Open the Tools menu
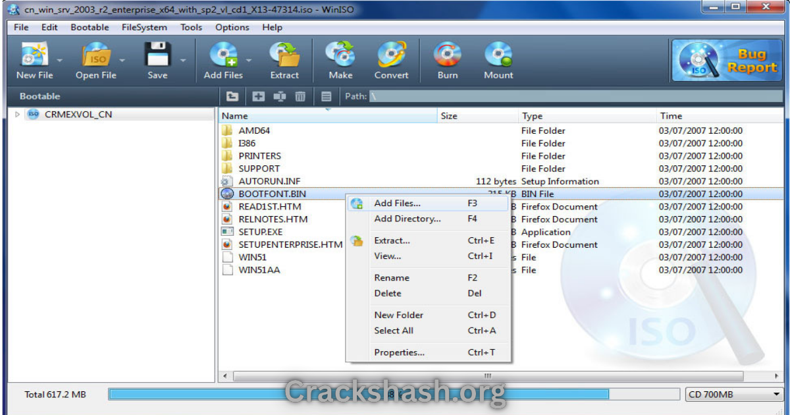 (191, 27)
